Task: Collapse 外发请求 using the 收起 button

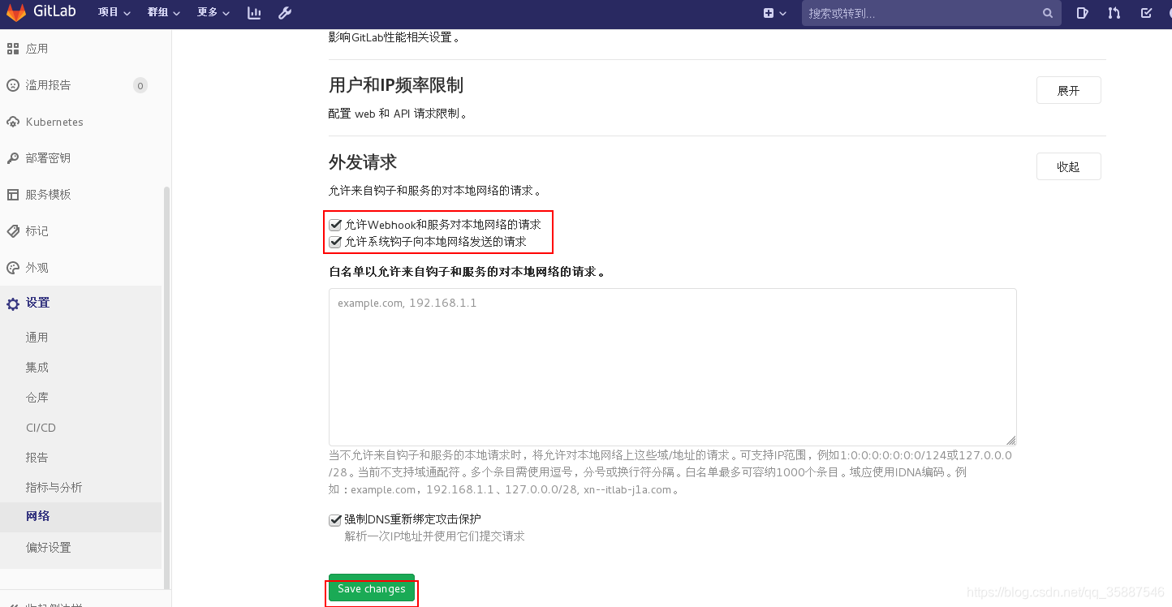Action: pos(1068,166)
